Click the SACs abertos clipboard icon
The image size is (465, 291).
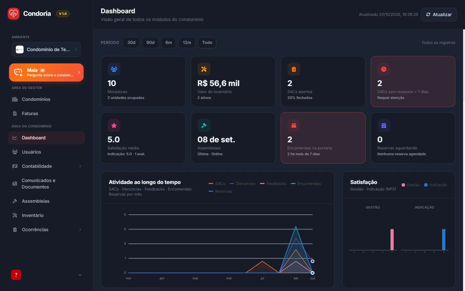pos(294,69)
